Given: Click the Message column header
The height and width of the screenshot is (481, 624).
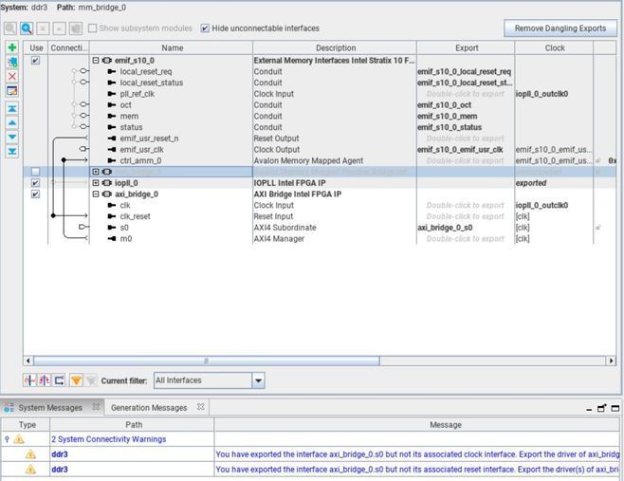Looking at the screenshot, I should coord(446,425).
